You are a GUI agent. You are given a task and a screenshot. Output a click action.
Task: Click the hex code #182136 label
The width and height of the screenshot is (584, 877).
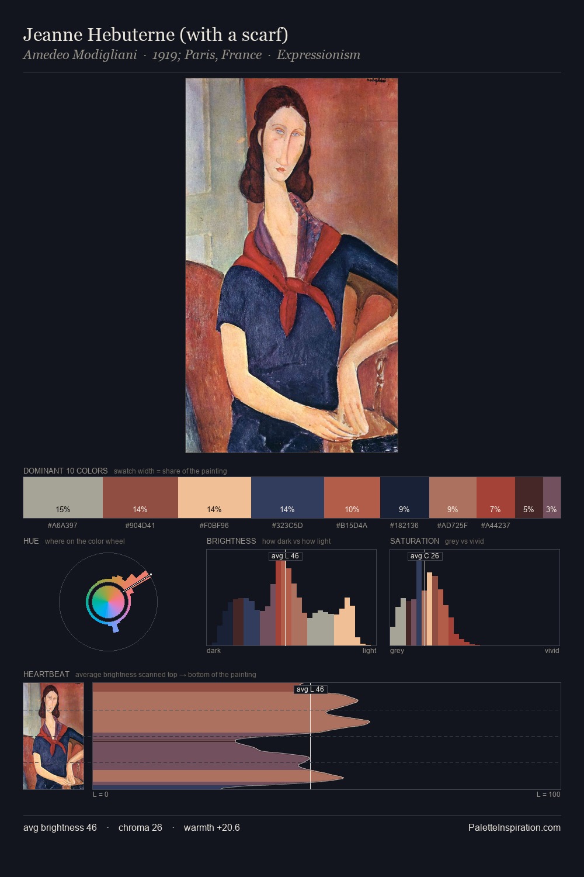[404, 525]
